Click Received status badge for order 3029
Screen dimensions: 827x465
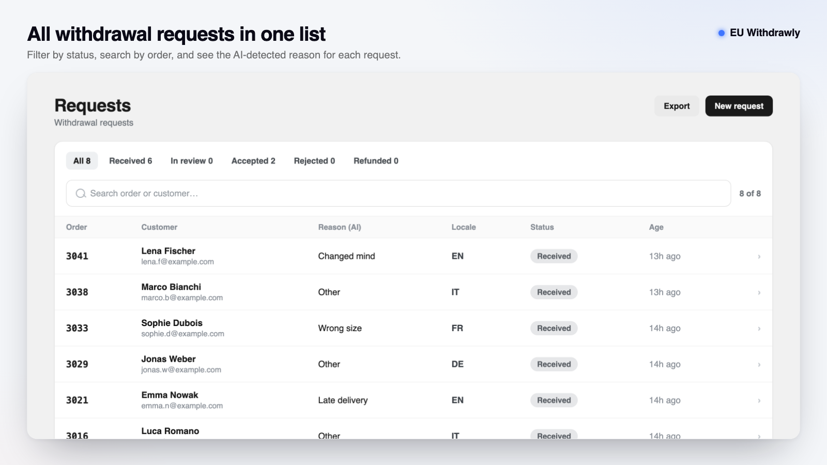pos(554,364)
